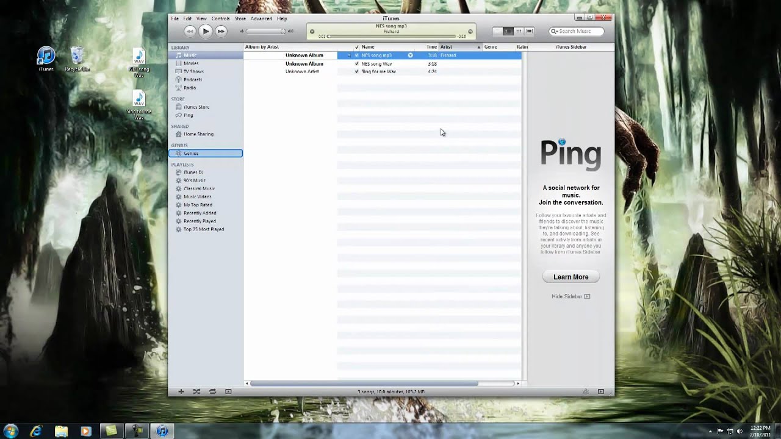Click the Learn More button
The height and width of the screenshot is (439, 781).
click(570, 277)
